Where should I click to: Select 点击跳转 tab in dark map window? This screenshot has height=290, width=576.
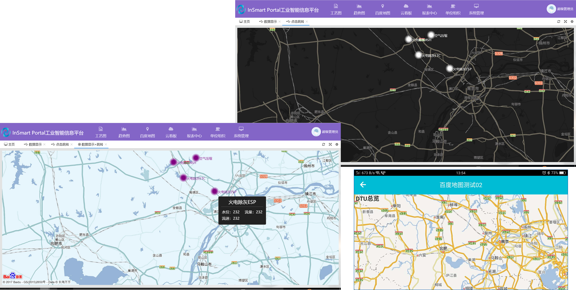point(295,22)
